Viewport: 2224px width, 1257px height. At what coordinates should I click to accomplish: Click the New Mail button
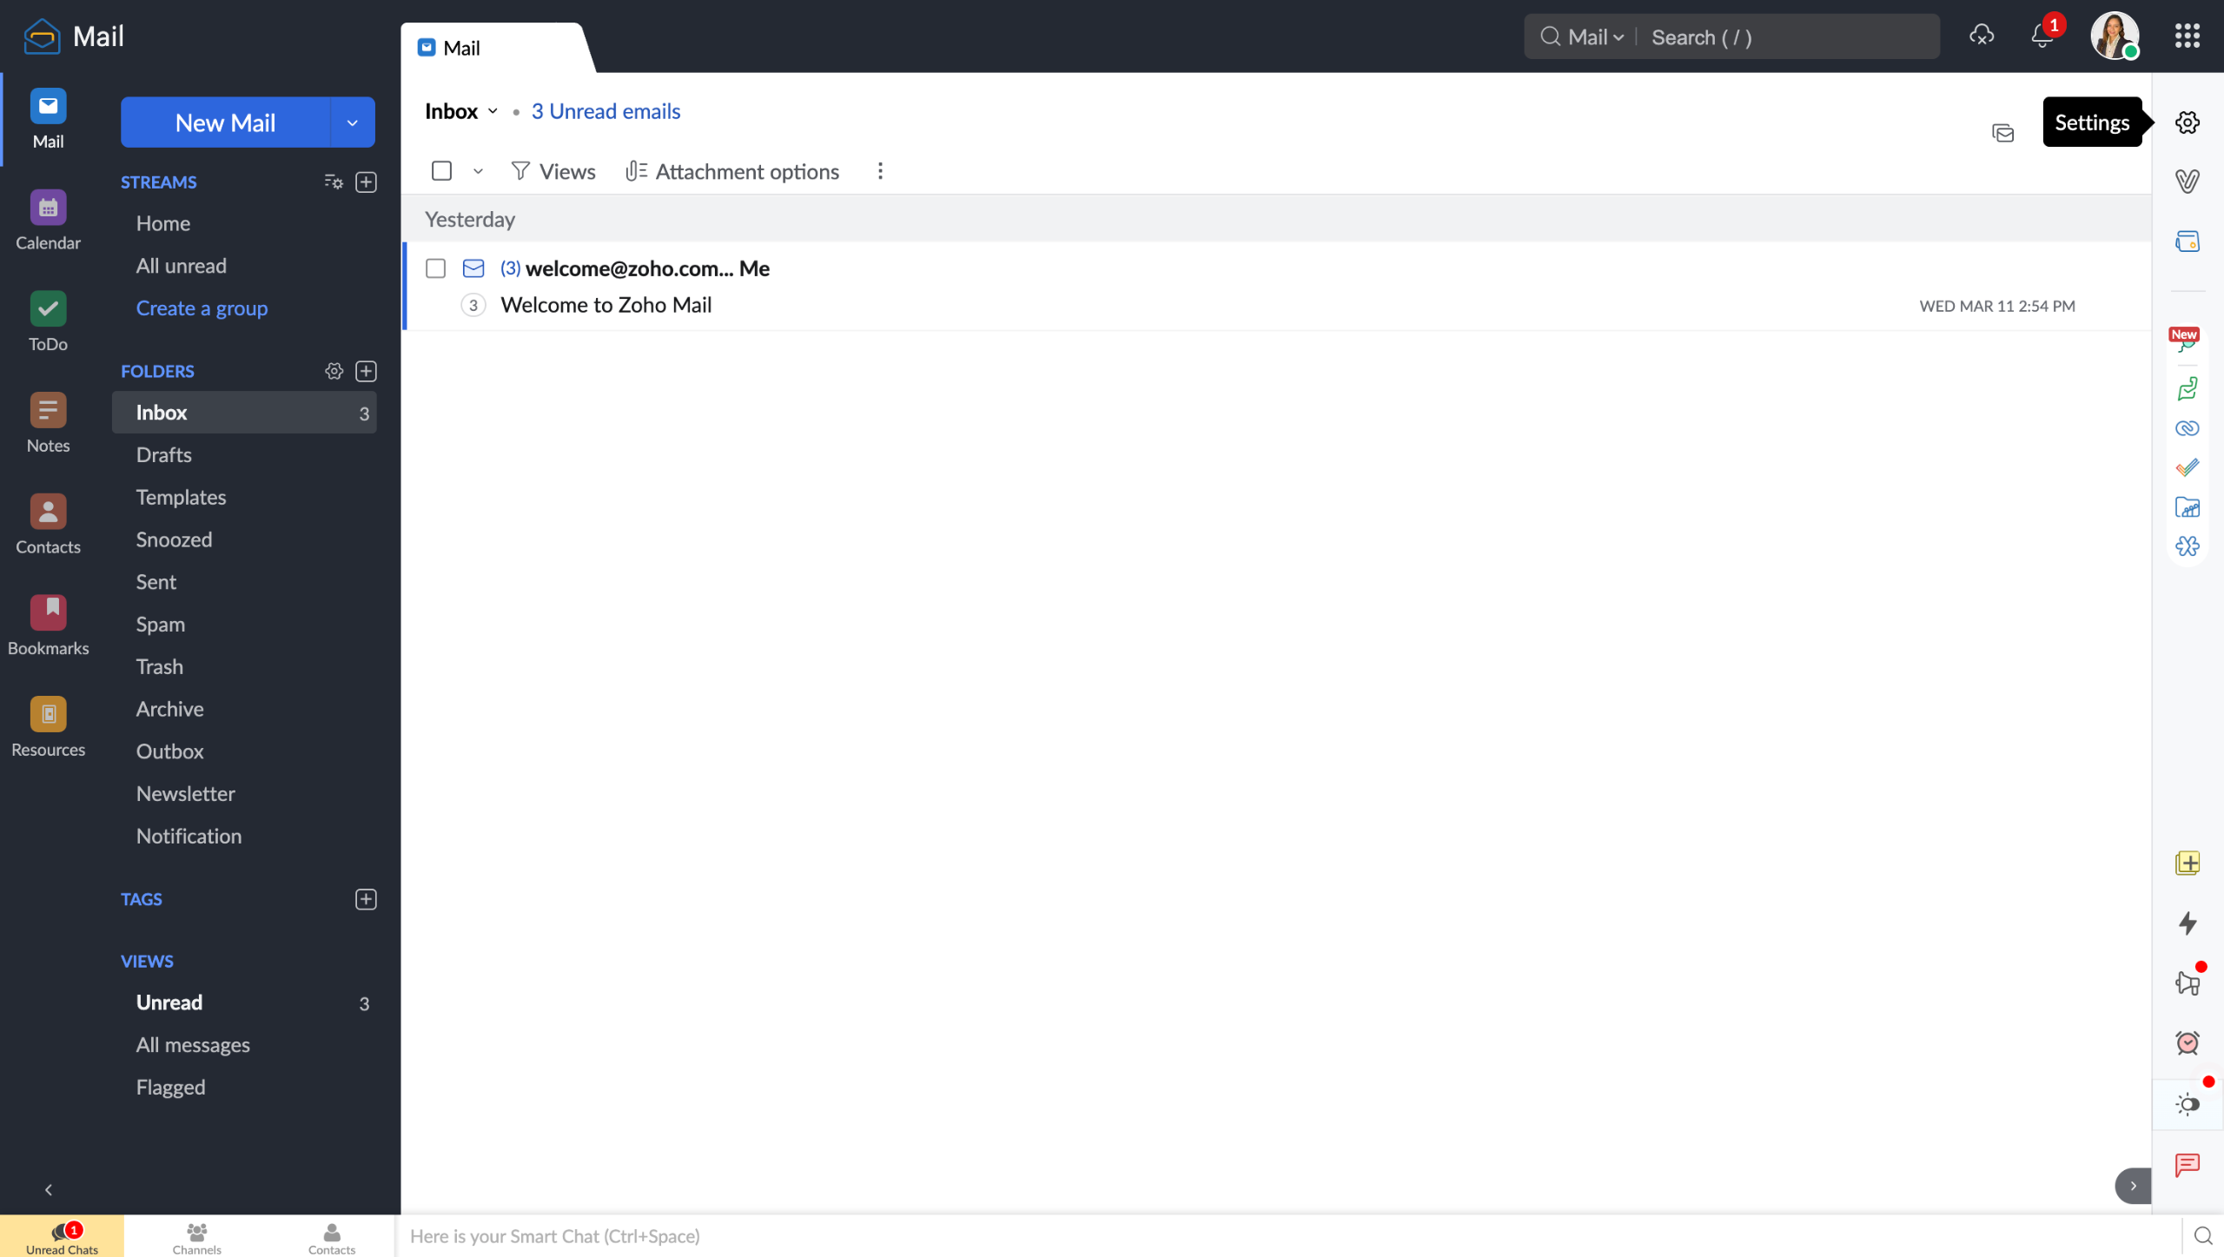225,122
